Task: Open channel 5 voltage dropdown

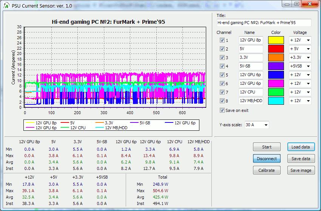Action: (300, 75)
